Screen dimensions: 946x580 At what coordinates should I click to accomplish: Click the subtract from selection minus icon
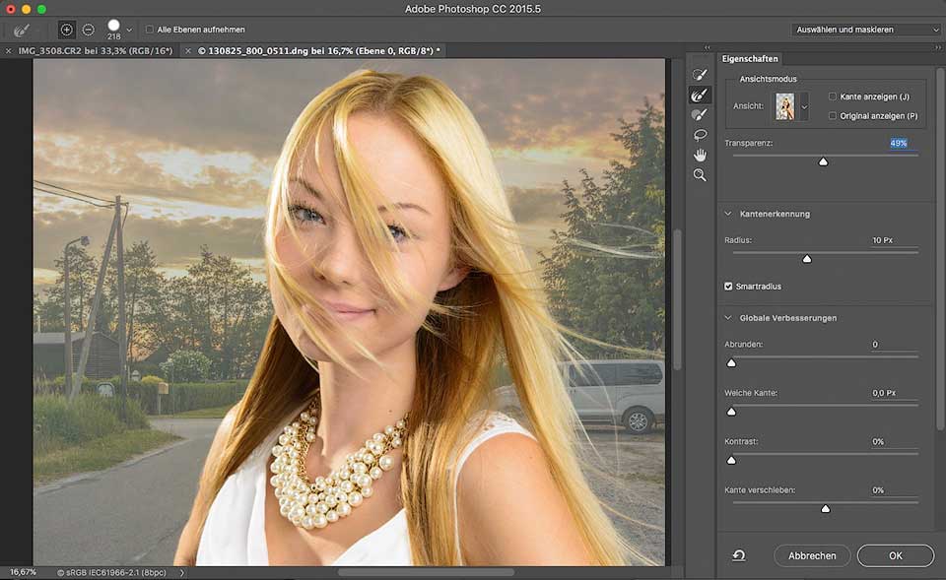pyautogui.click(x=88, y=30)
